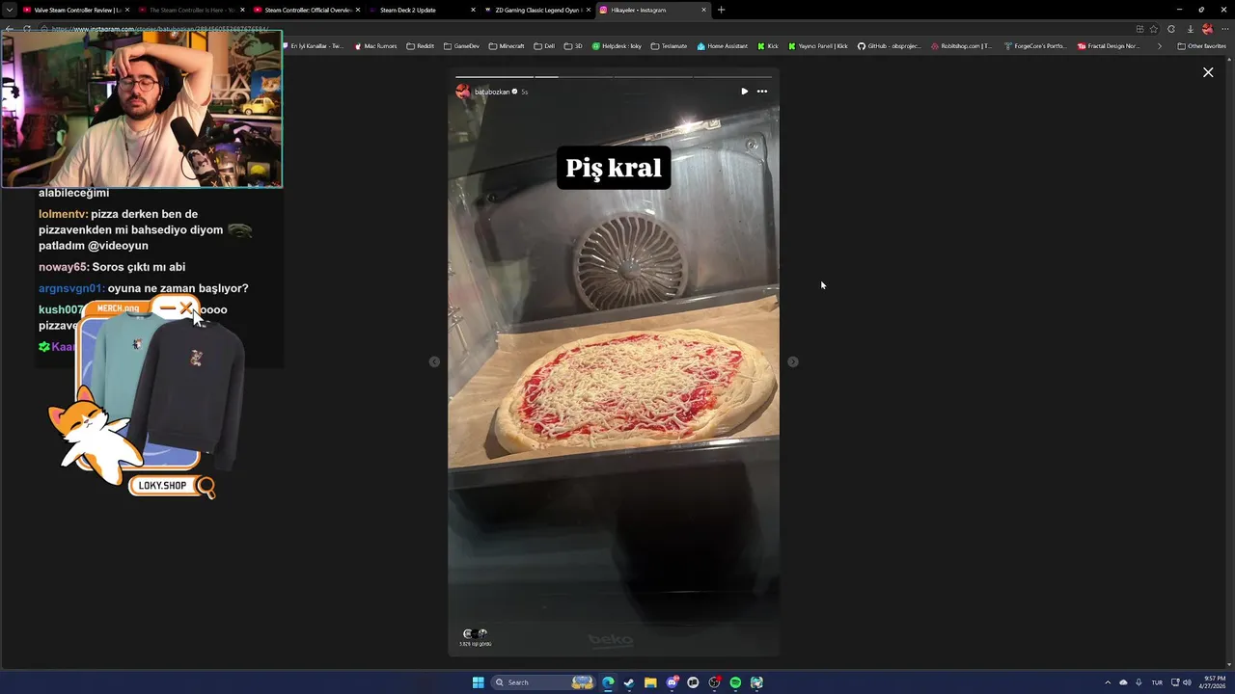Open the browser downloads panel
Screen dimensions: 1235x694
[x=1190, y=29]
